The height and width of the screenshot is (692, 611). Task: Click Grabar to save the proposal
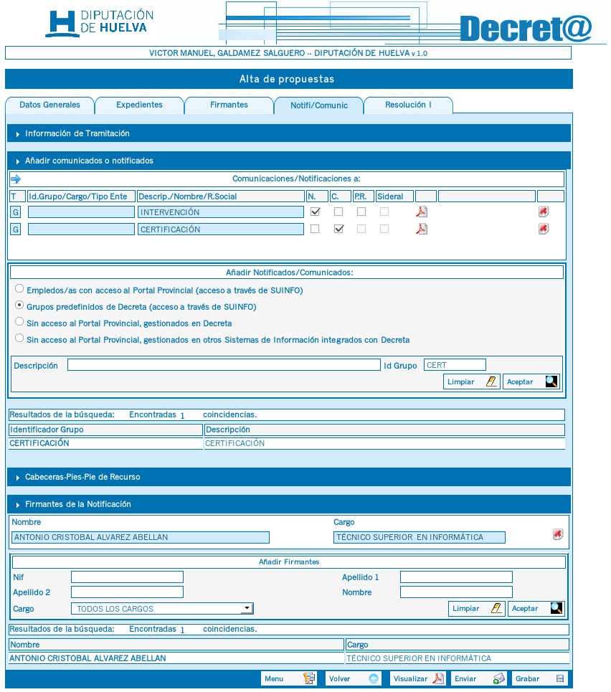click(540, 679)
